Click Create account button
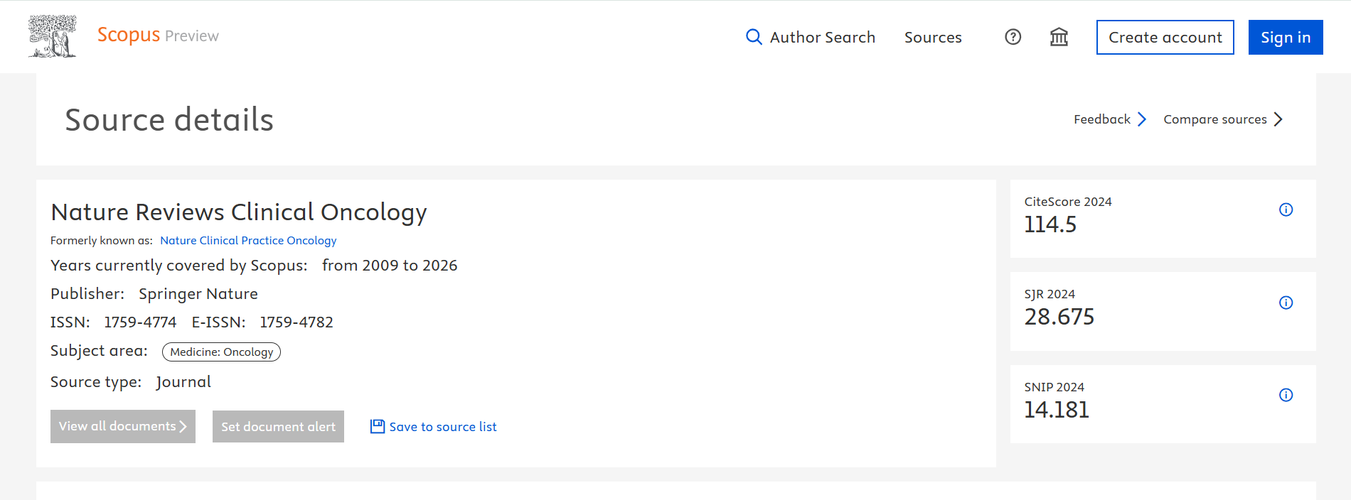The image size is (1351, 500). [x=1165, y=37]
